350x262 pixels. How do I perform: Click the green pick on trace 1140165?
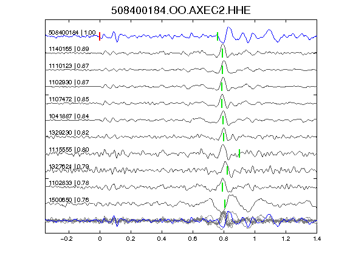coord(222,53)
